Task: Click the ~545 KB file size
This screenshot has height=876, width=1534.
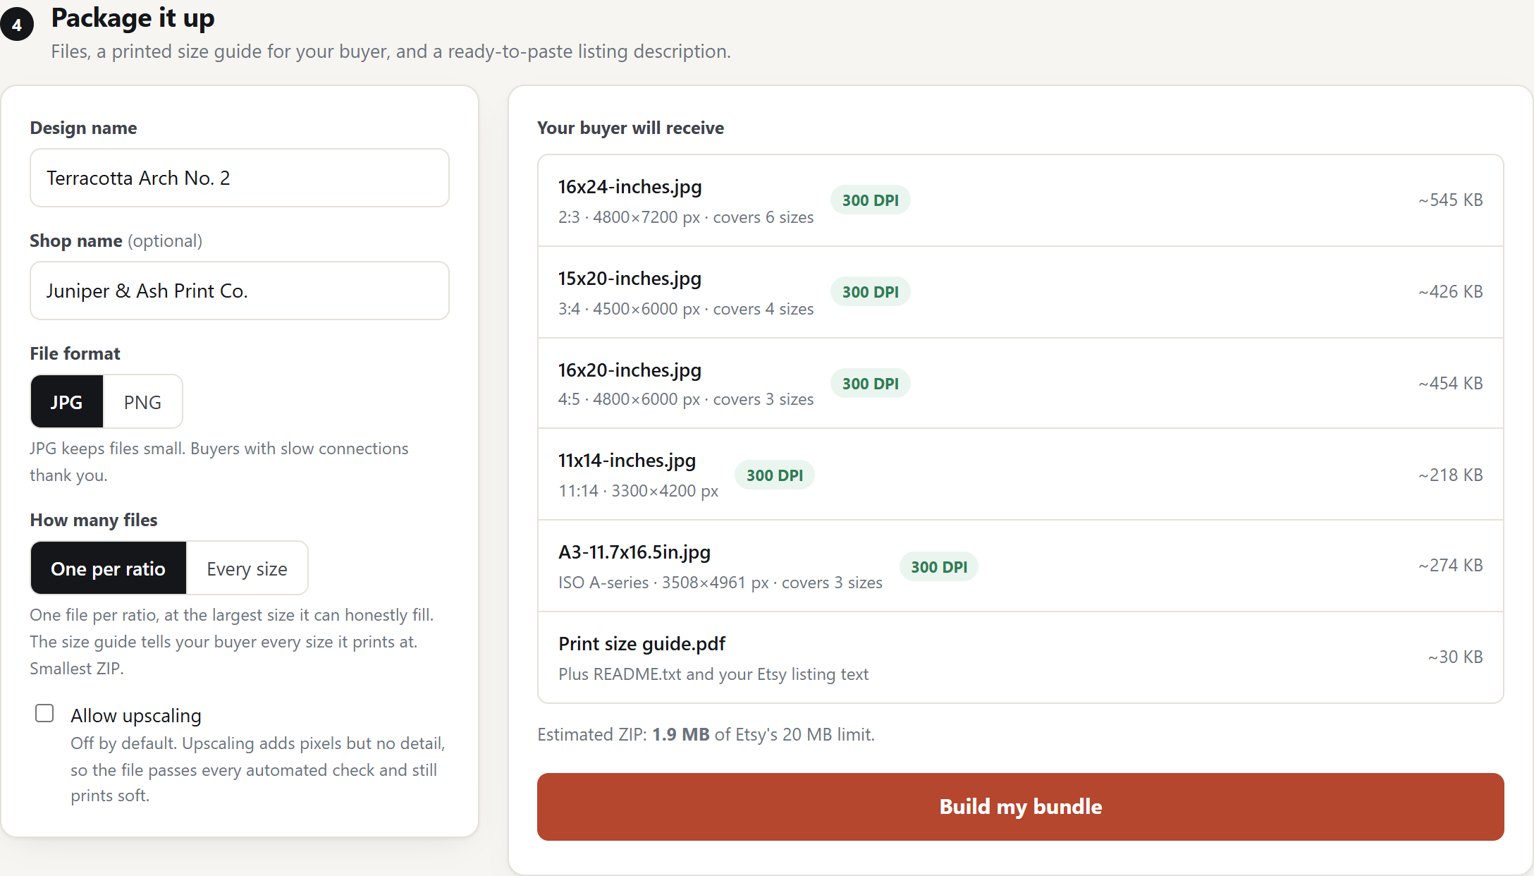Action: [x=1450, y=200]
